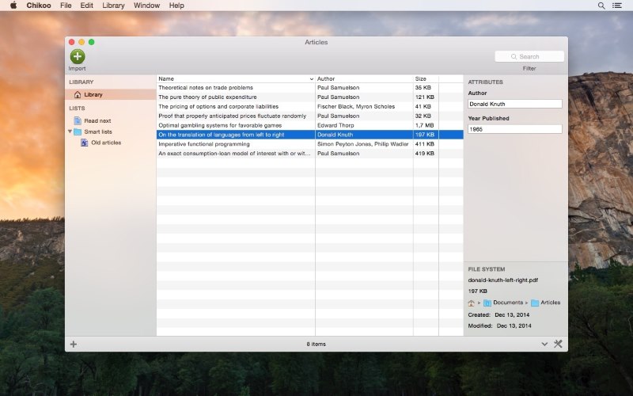Click author cell 'Fischer Black, Myron Scholes'
This screenshot has height=396, width=633.
pos(356,107)
